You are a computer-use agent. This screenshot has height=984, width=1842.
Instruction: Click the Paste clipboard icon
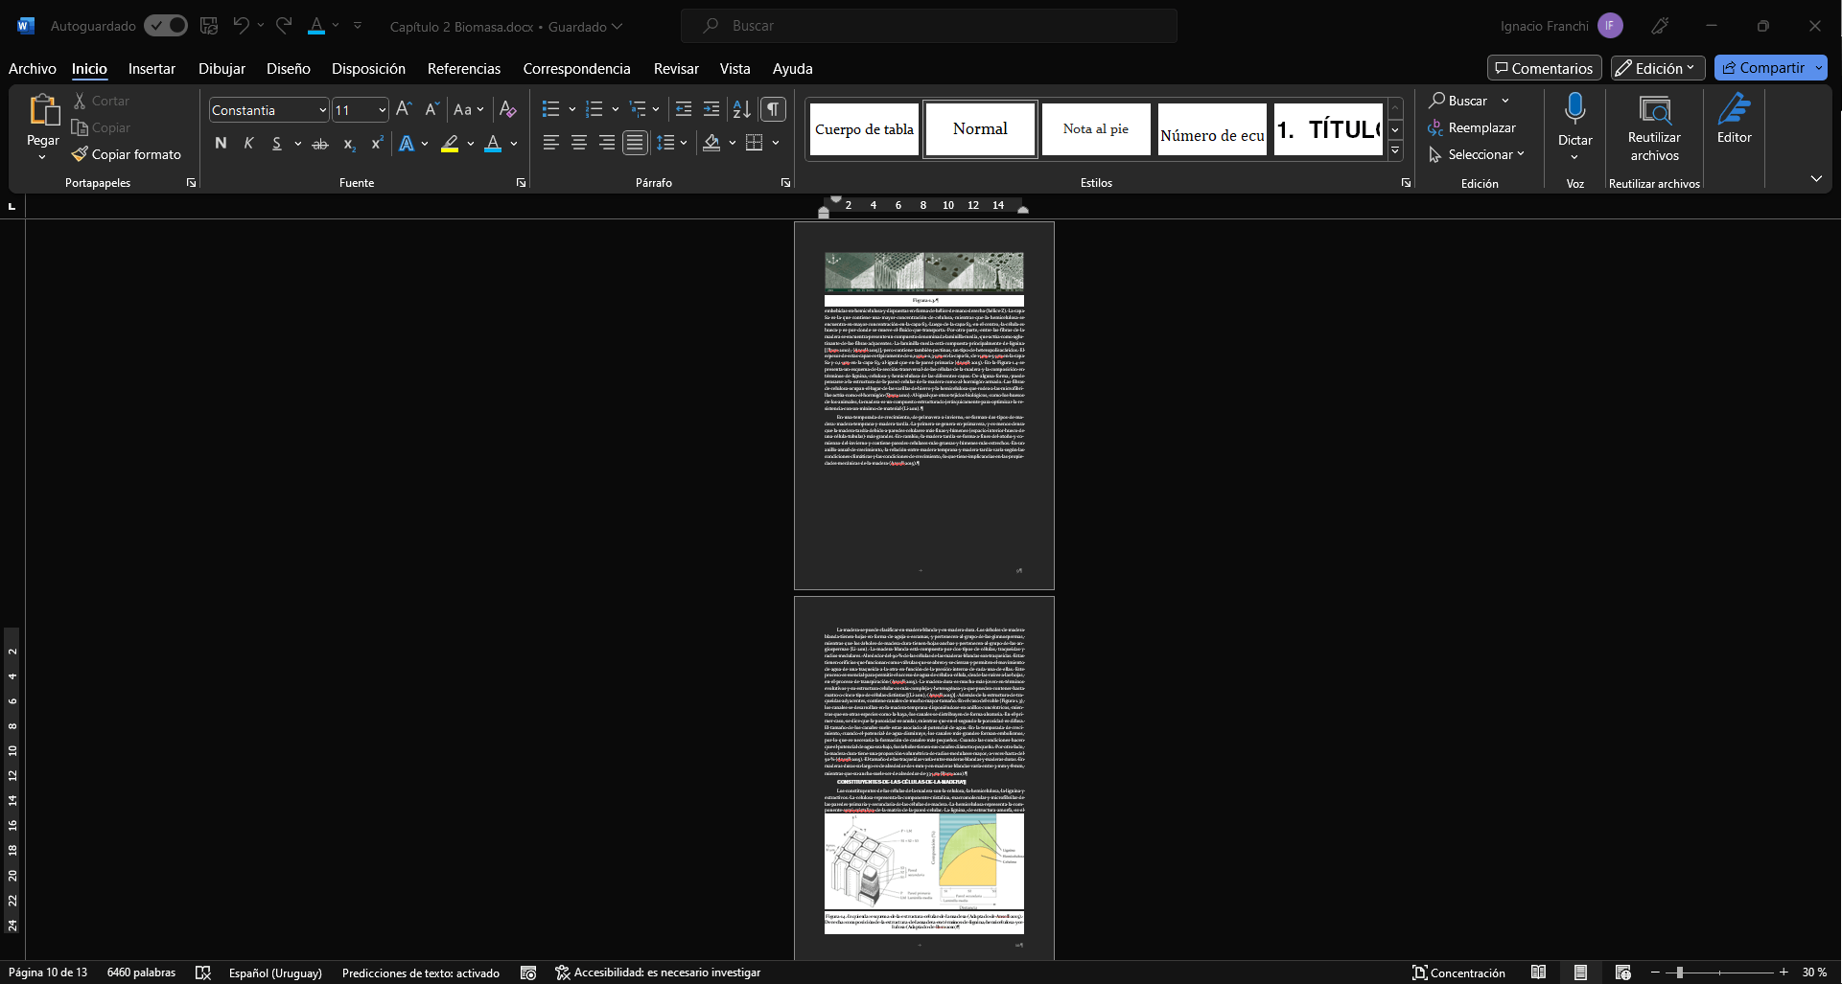43,111
